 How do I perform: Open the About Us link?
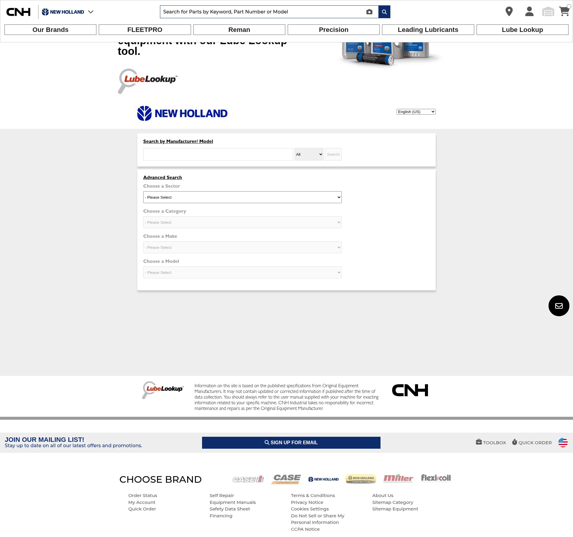coord(383,496)
